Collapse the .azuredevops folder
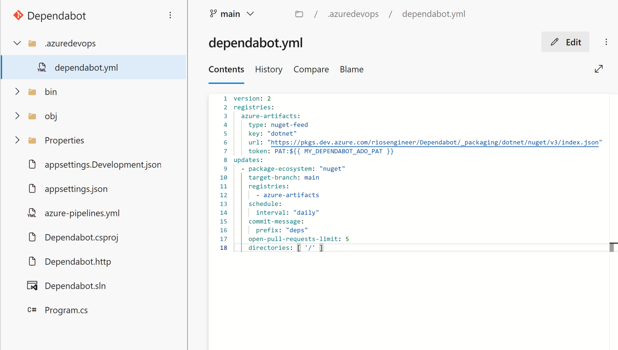Image resolution: width=618 pixels, height=350 pixels. click(17, 43)
